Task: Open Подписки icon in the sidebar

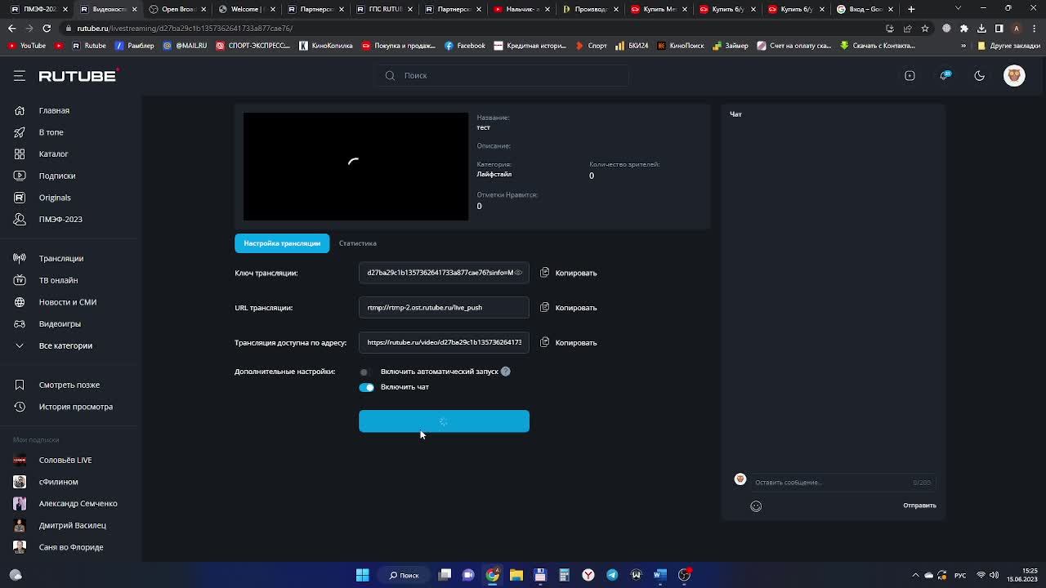Action: pyautogui.click(x=20, y=176)
